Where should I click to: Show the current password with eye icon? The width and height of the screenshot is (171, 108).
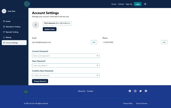tap(97, 56)
